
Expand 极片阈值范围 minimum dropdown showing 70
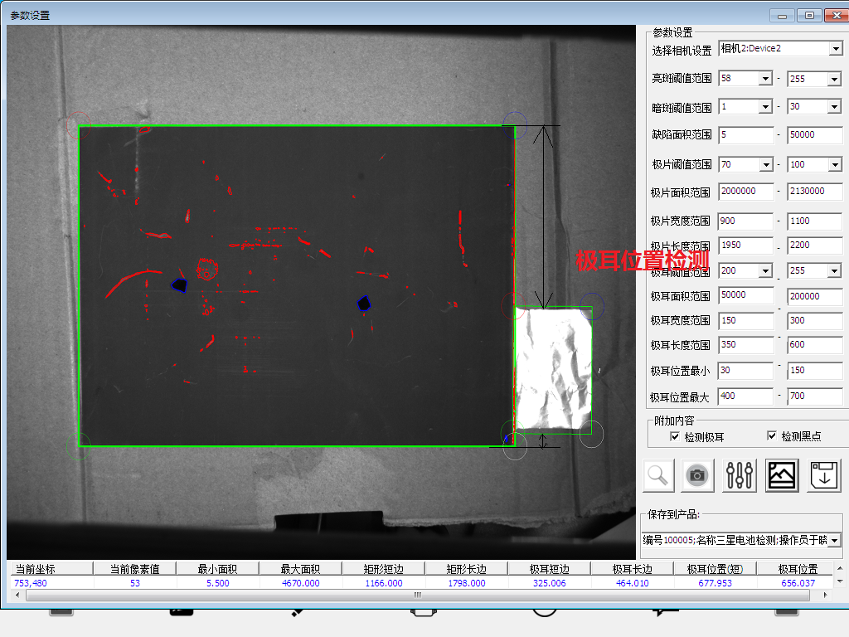(765, 165)
